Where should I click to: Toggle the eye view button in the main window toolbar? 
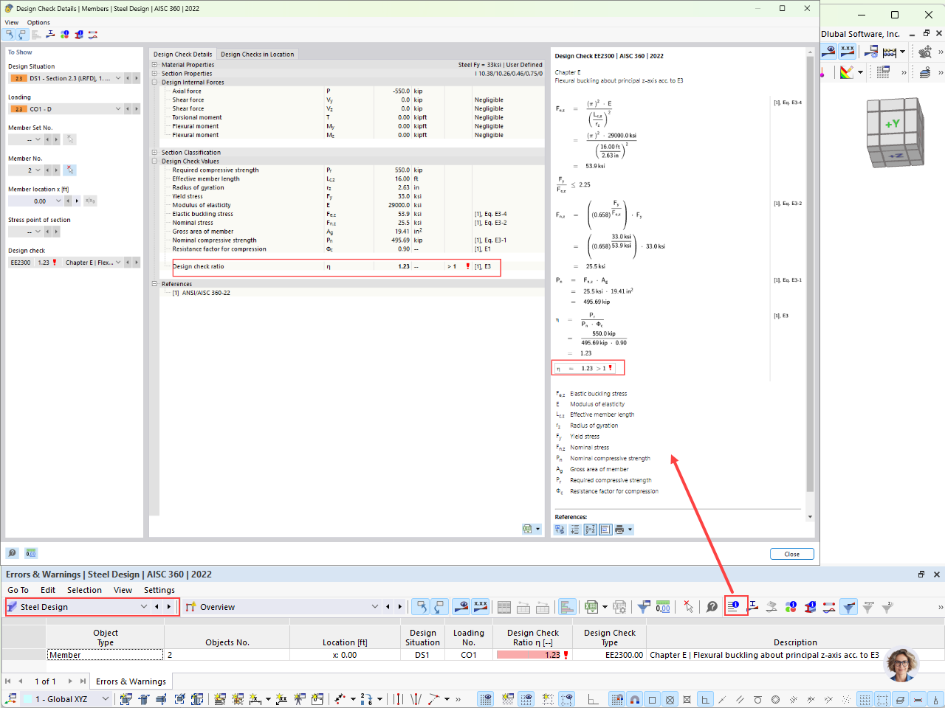(x=828, y=51)
